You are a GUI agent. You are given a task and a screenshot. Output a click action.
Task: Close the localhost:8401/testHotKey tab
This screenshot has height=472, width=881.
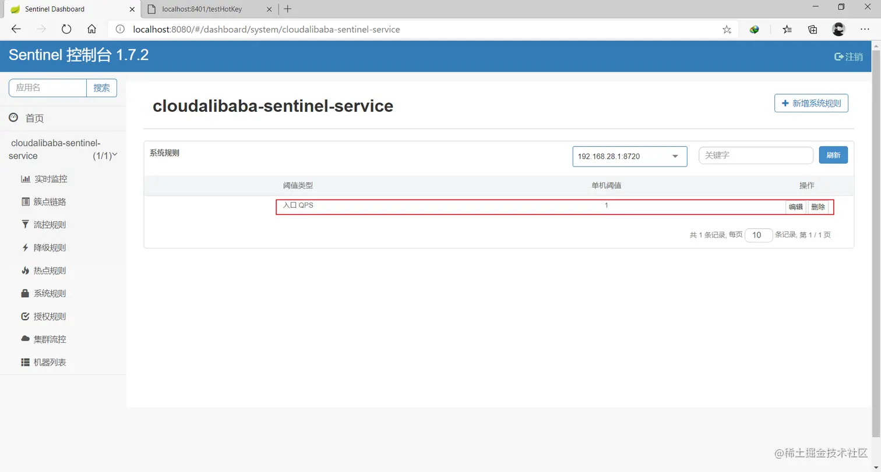tap(269, 9)
